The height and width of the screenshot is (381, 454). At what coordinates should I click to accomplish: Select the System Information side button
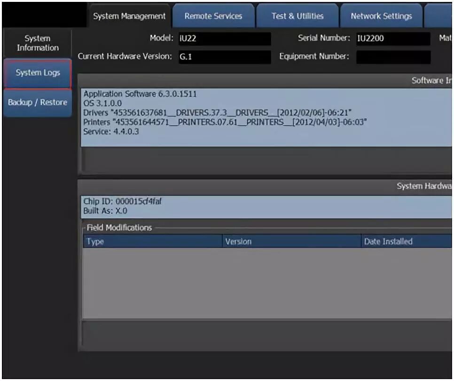37,43
